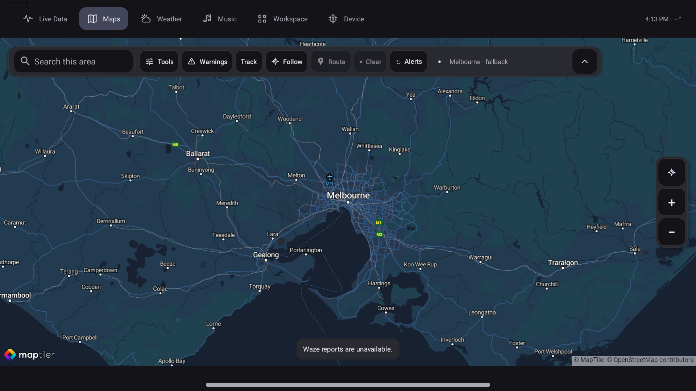Screen dimensions: 696x391
Task: Click the Clear button
Action: [370, 62]
